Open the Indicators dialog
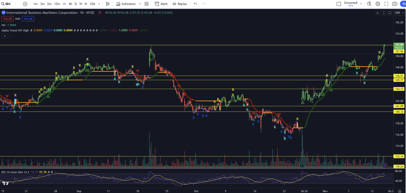Viewport: 406px width, 193px height. (x=126, y=4)
